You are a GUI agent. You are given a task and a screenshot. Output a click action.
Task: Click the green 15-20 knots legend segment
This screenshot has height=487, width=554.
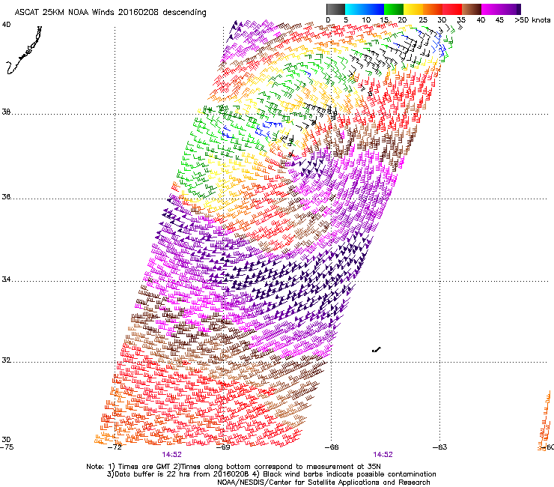pyautogui.click(x=394, y=9)
